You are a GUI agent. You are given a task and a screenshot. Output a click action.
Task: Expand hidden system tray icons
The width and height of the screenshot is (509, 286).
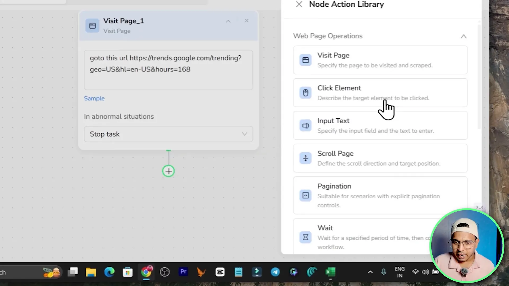click(x=370, y=272)
